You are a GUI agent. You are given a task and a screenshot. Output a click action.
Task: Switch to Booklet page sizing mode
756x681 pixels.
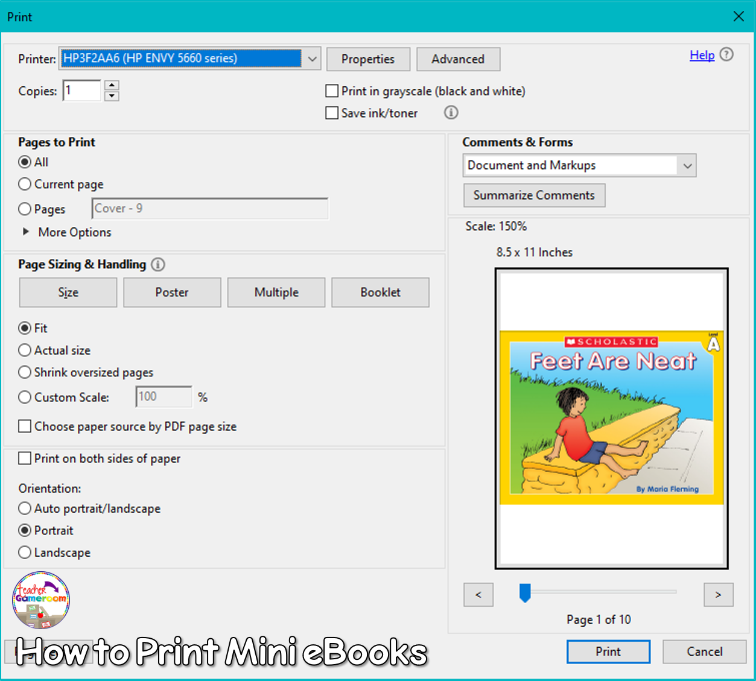tap(380, 292)
